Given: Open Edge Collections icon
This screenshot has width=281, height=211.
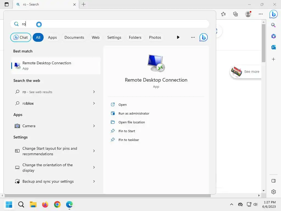Looking at the screenshot, I should [235, 14].
